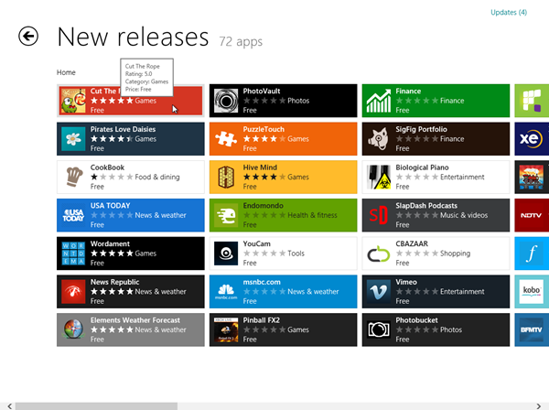Click the CBAZAAR Shopping category text

(x=455, y=254)
